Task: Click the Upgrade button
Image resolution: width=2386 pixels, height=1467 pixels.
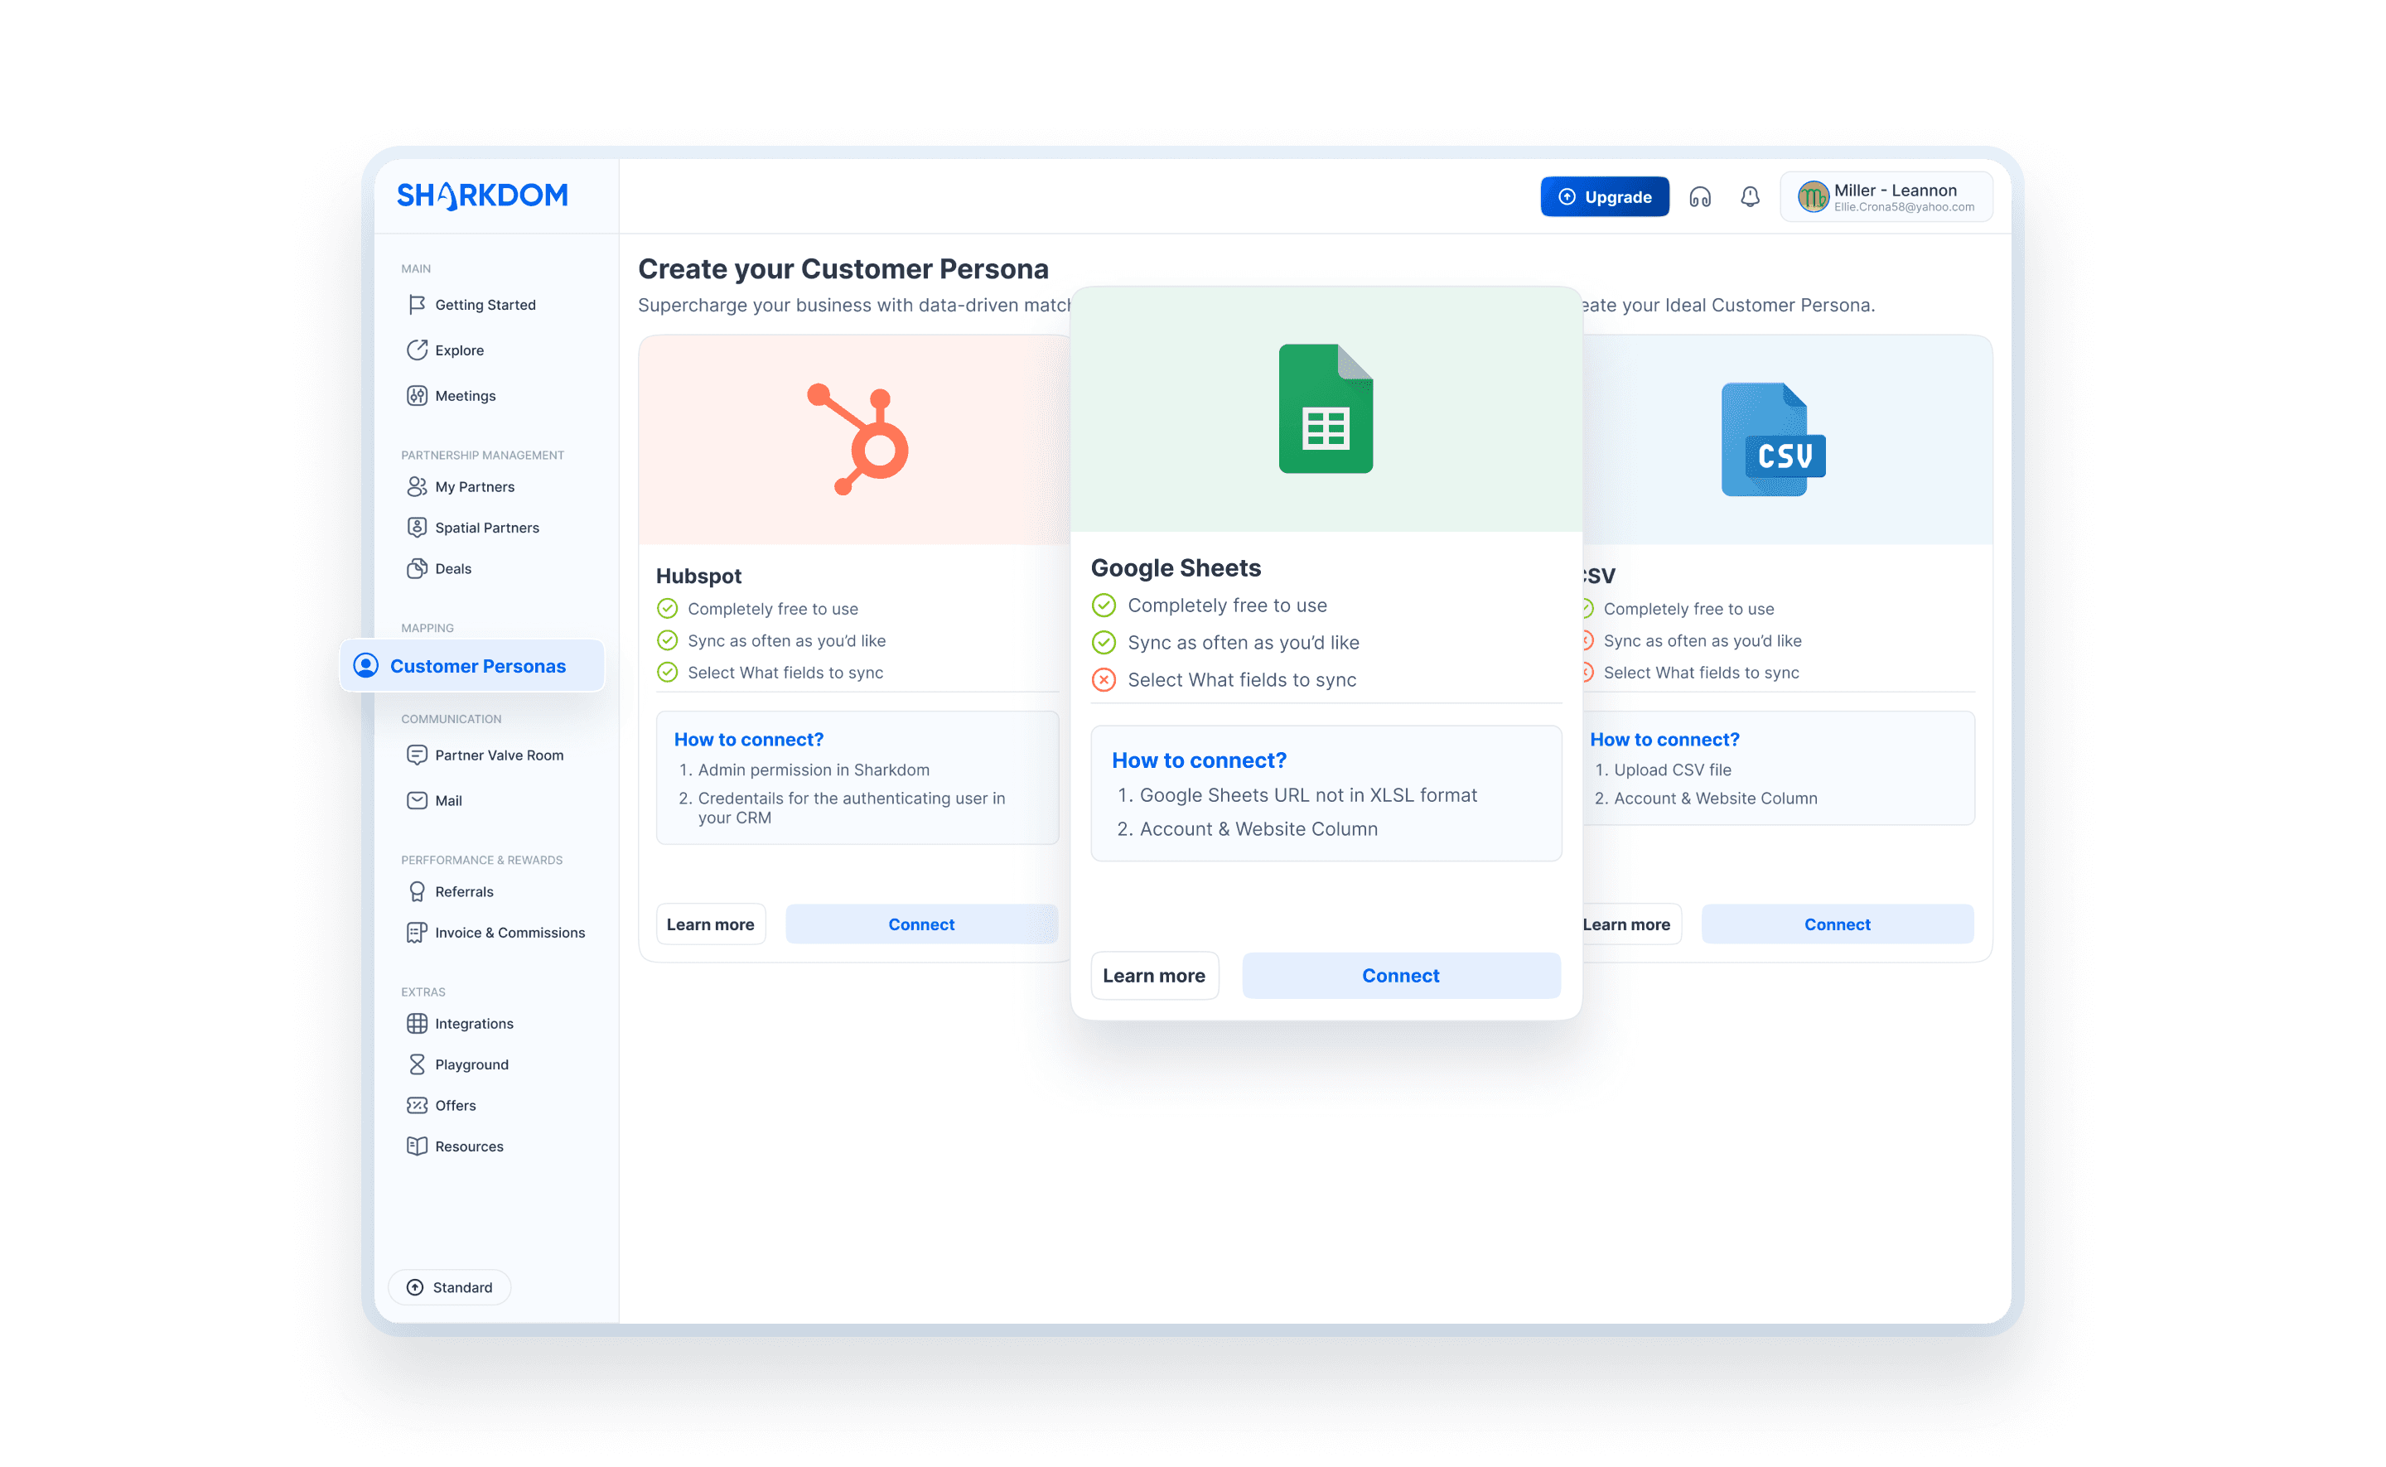Action: pos(1605,197)
